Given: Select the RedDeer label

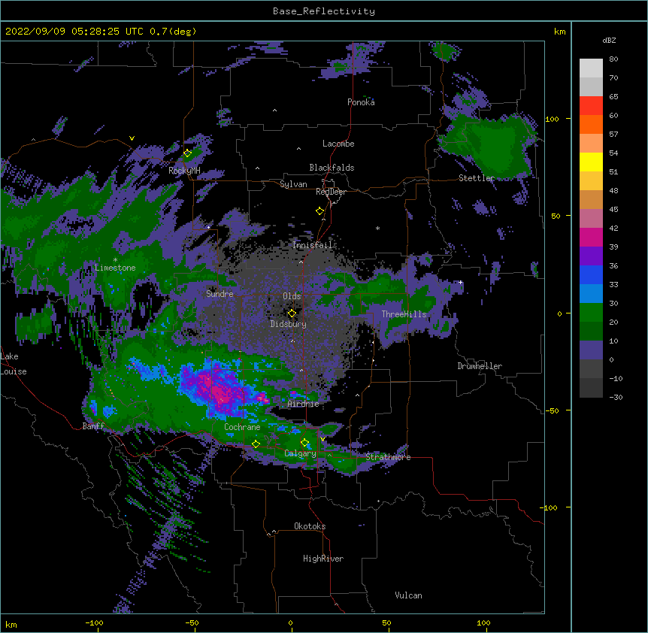Looking at the screenshot, I should [331, 192].
